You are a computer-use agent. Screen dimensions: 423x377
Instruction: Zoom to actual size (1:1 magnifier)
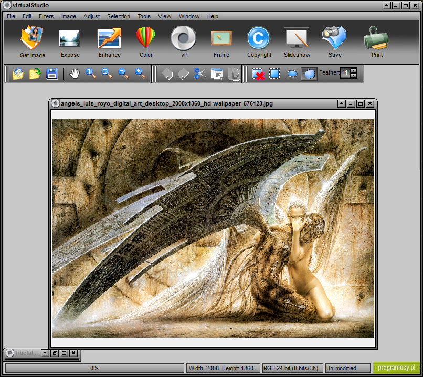(x=91, y=74)
